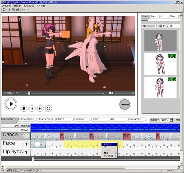The width and height of the screenshot is (184, 173).
Task: Toggle the V filter button in library
Action: tap(167, 26)
